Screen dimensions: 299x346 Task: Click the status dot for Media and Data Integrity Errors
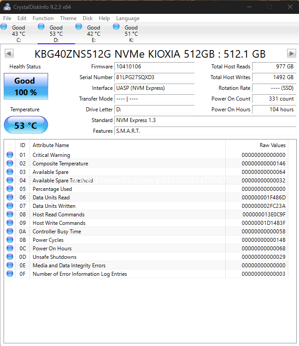10,265
